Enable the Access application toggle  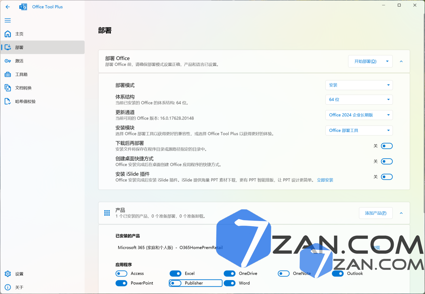(x=122, y=273)
